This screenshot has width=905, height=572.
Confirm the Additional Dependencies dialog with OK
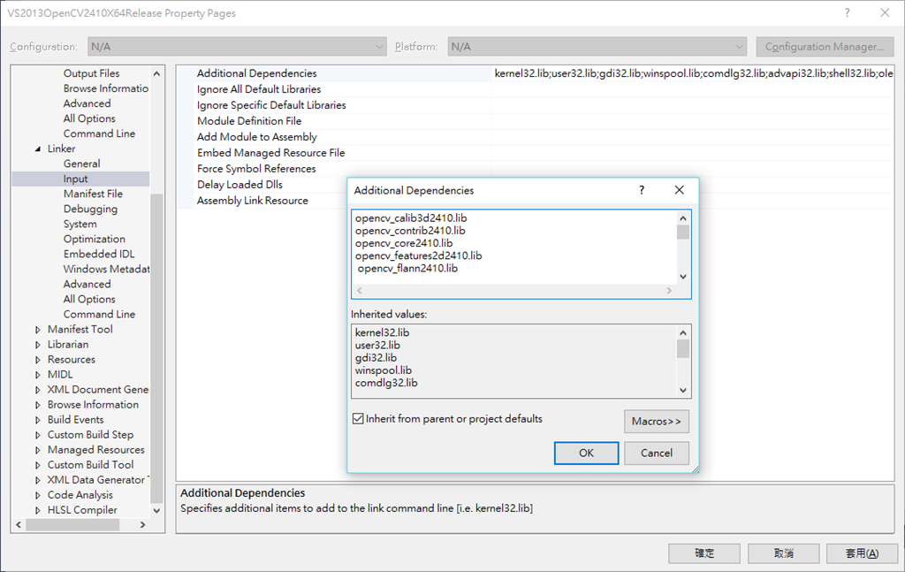click(x=587, y=454)
